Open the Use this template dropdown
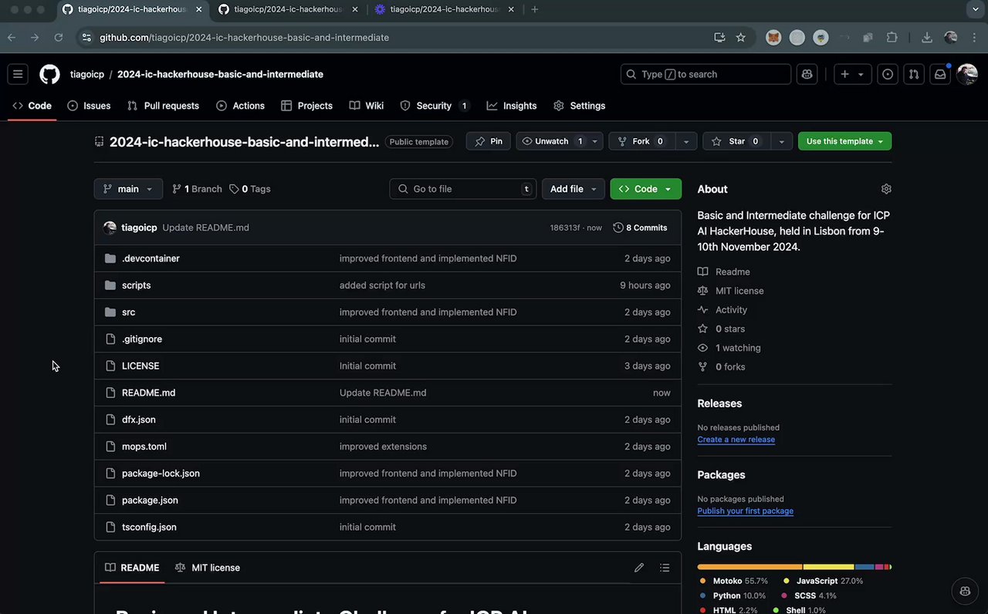 [844, 141]
